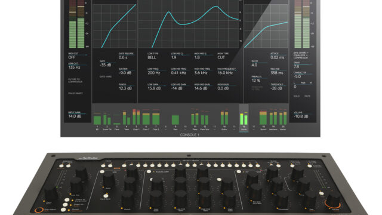The height and width of the screenshot is (215, 382).
Task: Click the Character -5.0 value
Action: [x=297, y=76]
